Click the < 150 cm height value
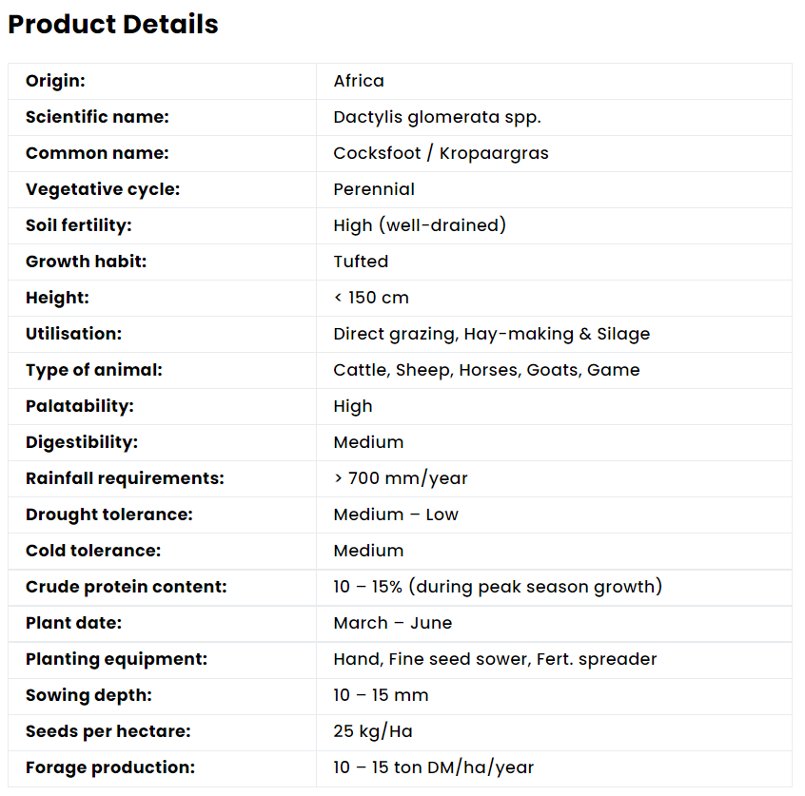Viewport: 805px width, 796px height. point(371,298)
